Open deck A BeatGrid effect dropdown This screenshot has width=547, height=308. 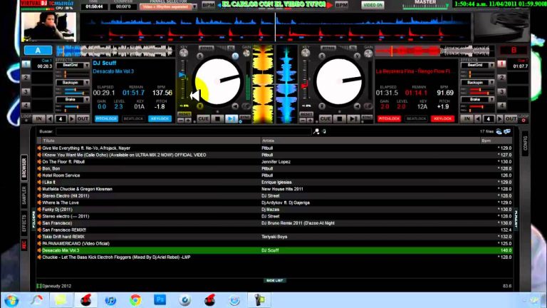click(x=86, y=66)
